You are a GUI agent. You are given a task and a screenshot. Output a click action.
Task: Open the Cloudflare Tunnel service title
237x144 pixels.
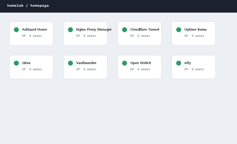click(x=145, y=29)
